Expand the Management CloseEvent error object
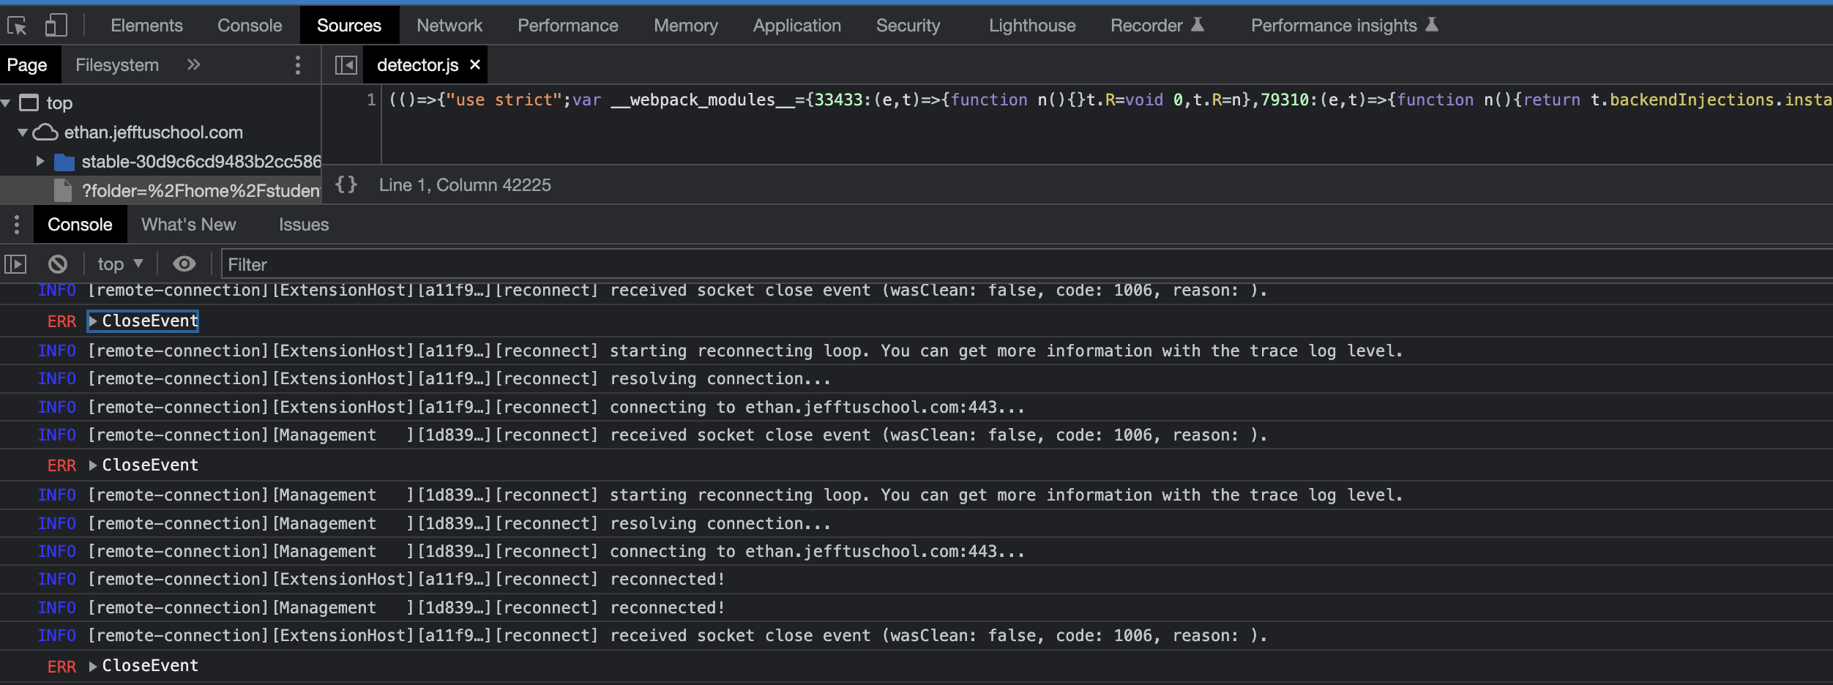This screenshot has height=685, width=1833. 93,465
